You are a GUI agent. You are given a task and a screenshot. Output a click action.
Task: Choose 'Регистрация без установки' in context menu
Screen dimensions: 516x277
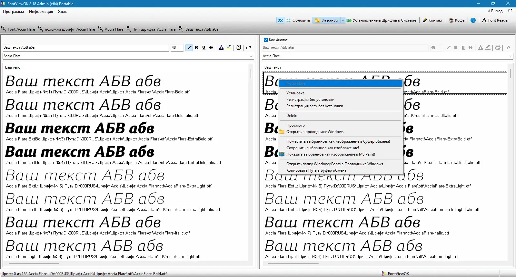coord(341,100)
